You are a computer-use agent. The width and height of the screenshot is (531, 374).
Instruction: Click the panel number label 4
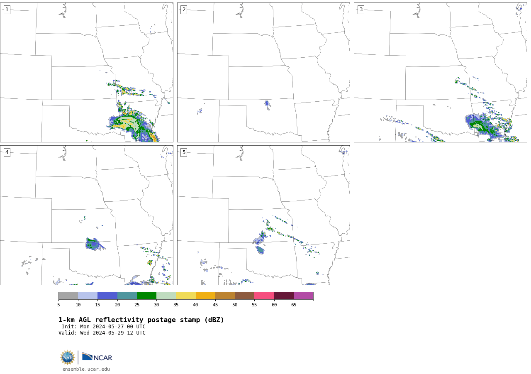pyautogui.click(x=7, y=152)
